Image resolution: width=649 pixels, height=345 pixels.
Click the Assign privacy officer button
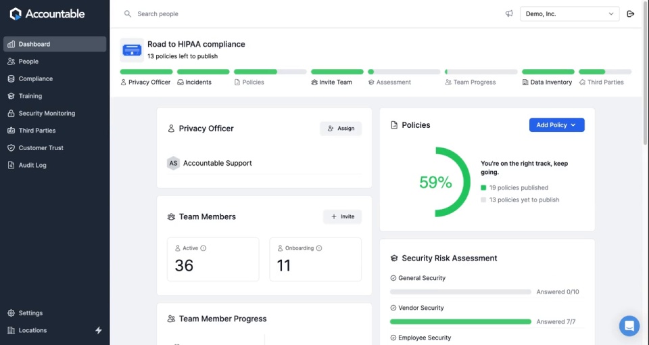[341, 129]
